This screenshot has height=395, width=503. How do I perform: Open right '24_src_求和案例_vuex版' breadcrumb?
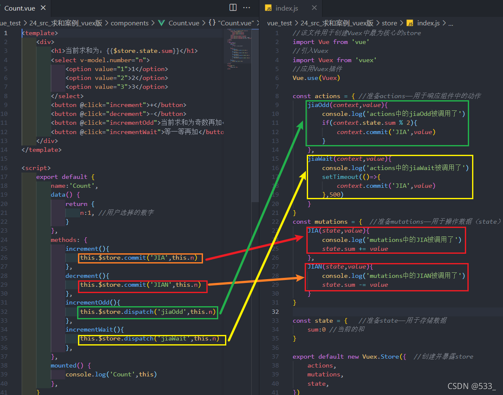(337, 23)
